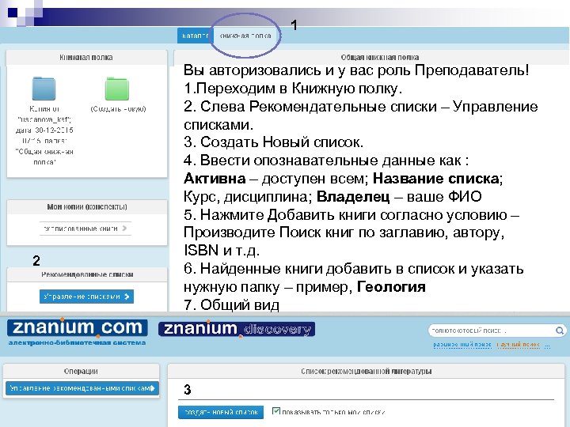The width and height of the screenshot is (570, 427).
Task: Switch to the 'каталог' tab
Action: pos(196,36)
